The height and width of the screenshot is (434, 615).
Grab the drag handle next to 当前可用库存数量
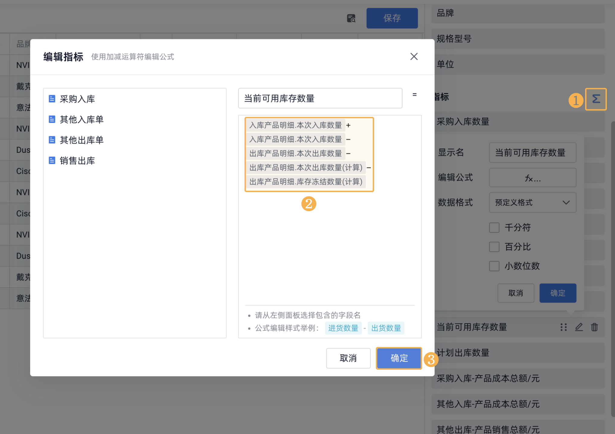point(563,327)
